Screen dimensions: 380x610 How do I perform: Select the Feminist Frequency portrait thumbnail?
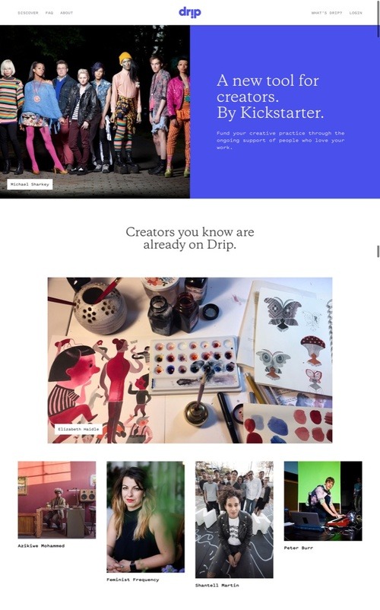click(146, 516)
